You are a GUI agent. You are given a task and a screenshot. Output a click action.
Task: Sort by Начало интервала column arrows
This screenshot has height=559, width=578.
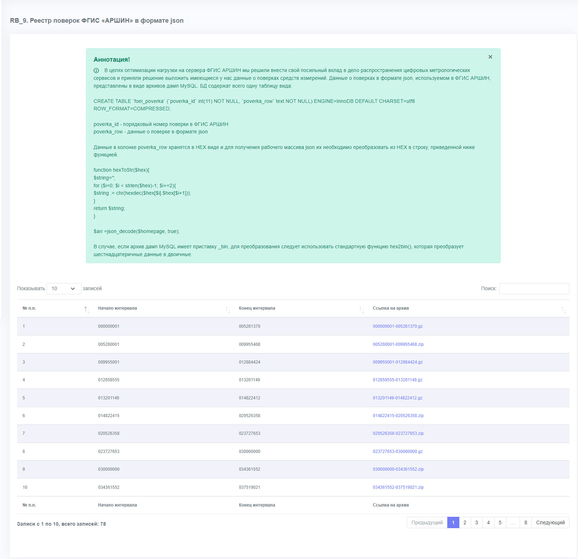pyautogui.click(x=228, y=310)
